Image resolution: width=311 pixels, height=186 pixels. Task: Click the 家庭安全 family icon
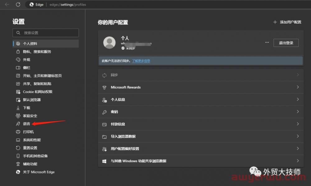coord(18,116)
